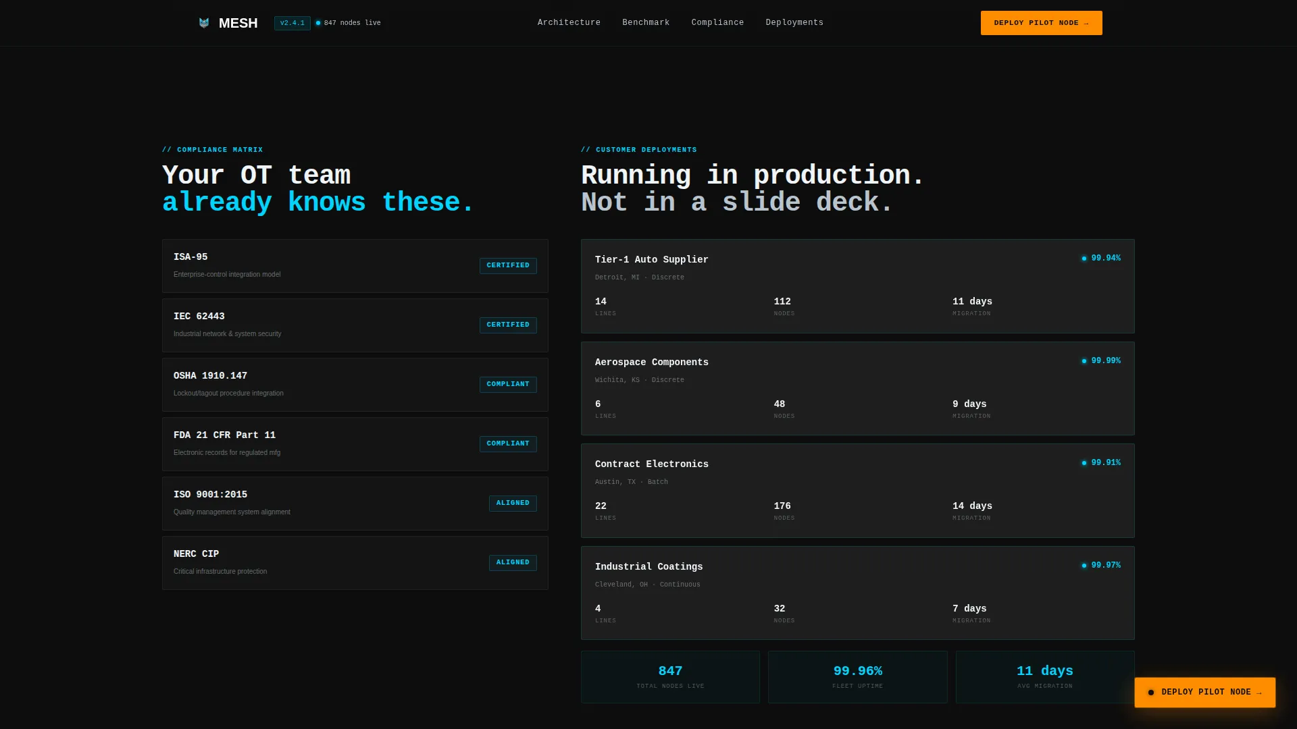Click the 14 days migration value
This screenshot has width=1297, height=729.
click(972, 506)
